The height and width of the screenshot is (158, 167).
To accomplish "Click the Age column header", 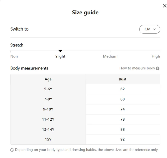I will pyautogui.click(x=48, y=79).
